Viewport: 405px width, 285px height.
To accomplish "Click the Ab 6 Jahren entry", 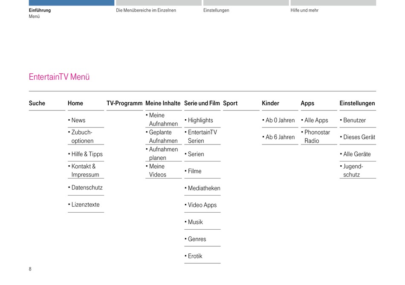I will click(x=280, y=137).
